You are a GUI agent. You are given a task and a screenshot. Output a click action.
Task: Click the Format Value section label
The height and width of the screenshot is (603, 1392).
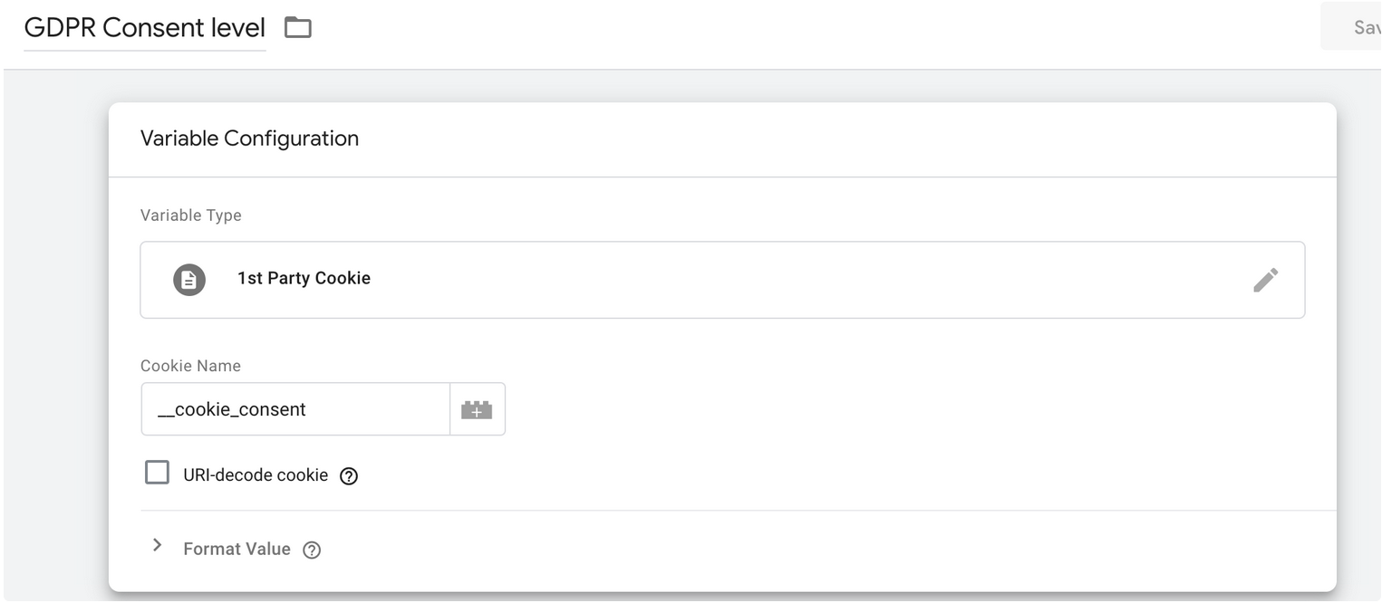237,549
